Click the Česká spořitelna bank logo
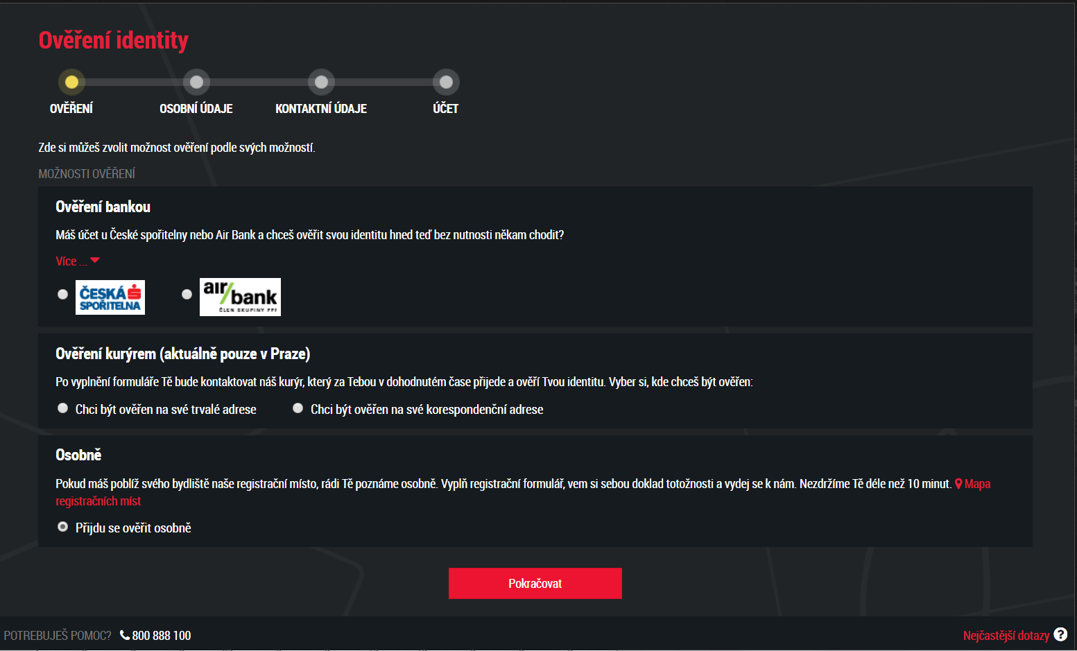The image size is (1077, 651). (x=110, y=297)
